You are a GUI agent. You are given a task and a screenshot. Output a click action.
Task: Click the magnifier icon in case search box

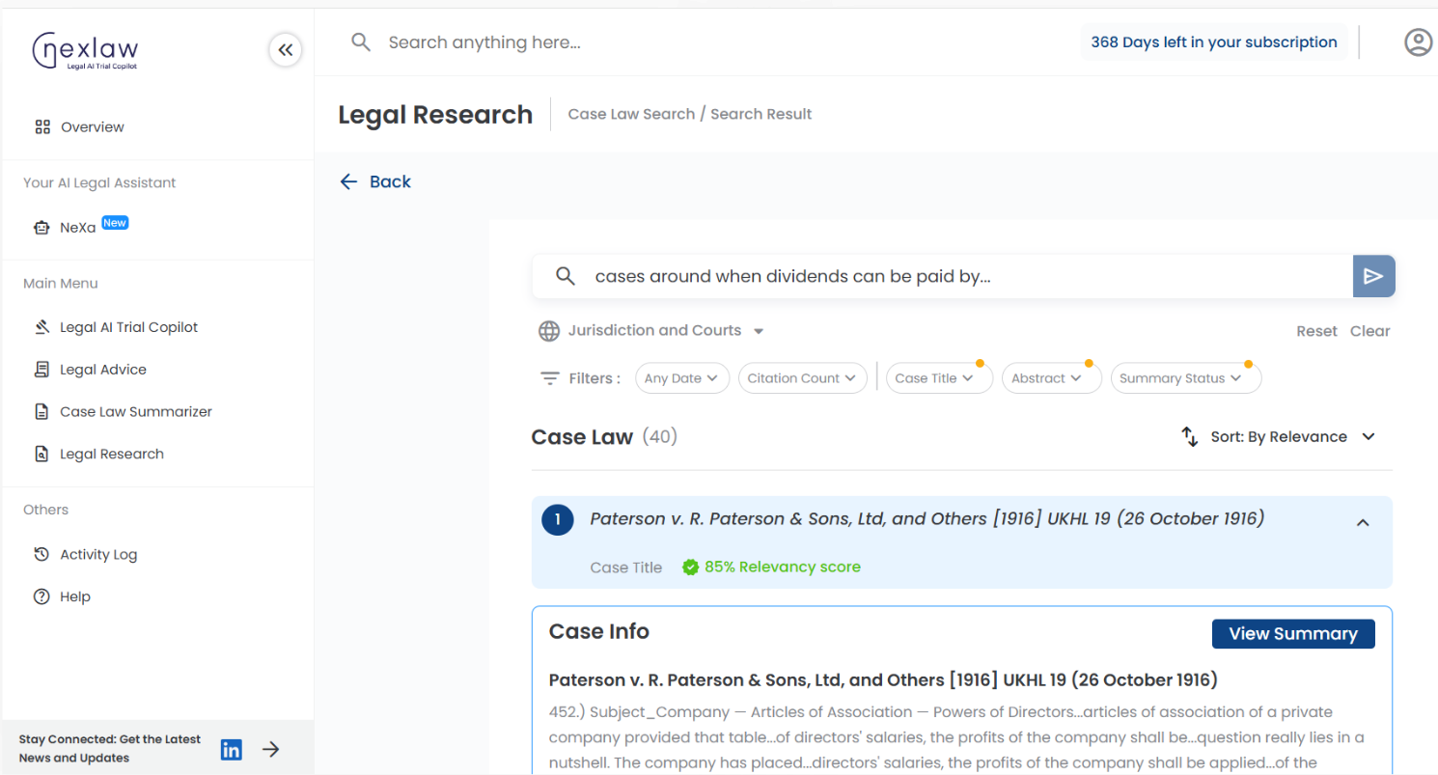point(567,277)
